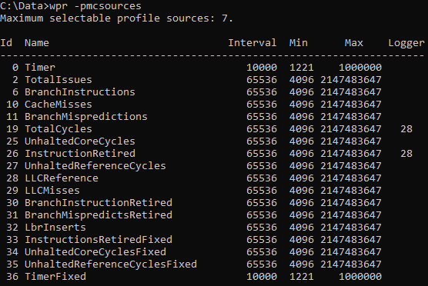Click the 'Id' column header
428x286 pixels.
(6, 43)
